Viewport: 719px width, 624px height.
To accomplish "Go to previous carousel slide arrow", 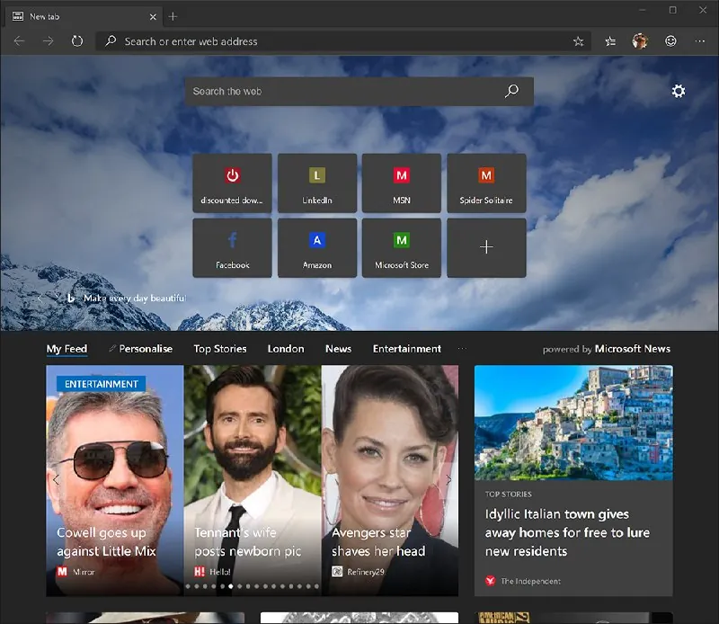I will click(56, 480).
